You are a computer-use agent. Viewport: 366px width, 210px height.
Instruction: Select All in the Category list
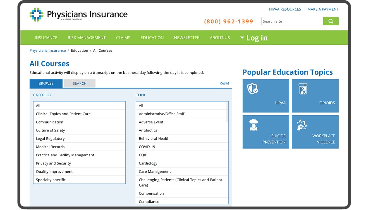[x=79, y=106]
